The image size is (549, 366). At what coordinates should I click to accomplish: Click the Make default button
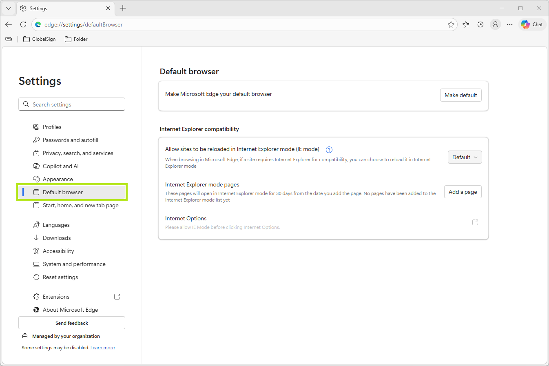tap(461, 95)
